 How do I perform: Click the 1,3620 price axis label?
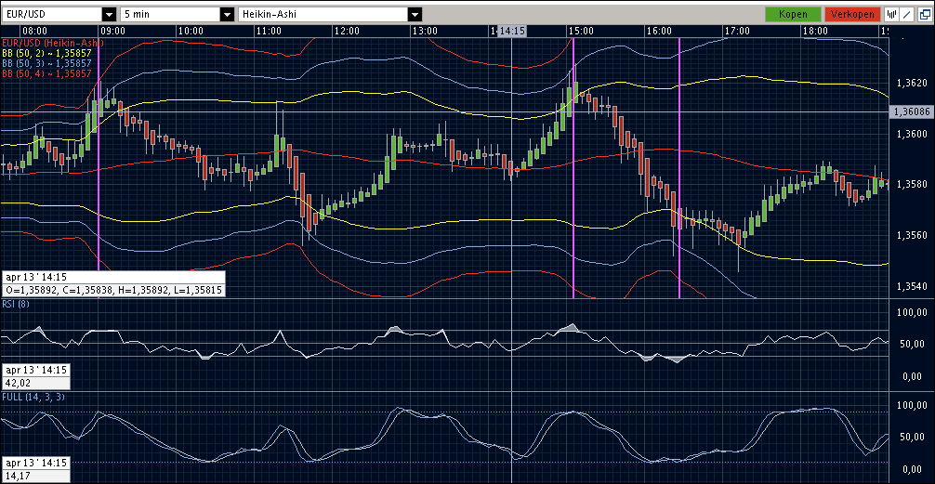[x=910, y=84]
